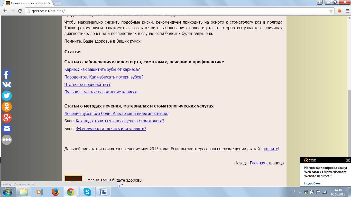
Task: Share the page on VK
Action: pyautogui.click(x=7, y=85)
